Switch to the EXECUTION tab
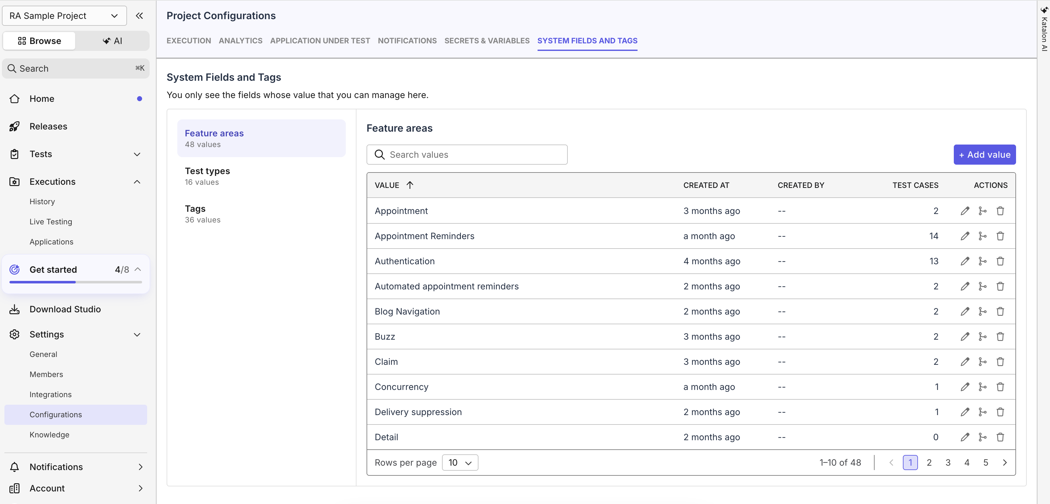 tap(189, 41)
